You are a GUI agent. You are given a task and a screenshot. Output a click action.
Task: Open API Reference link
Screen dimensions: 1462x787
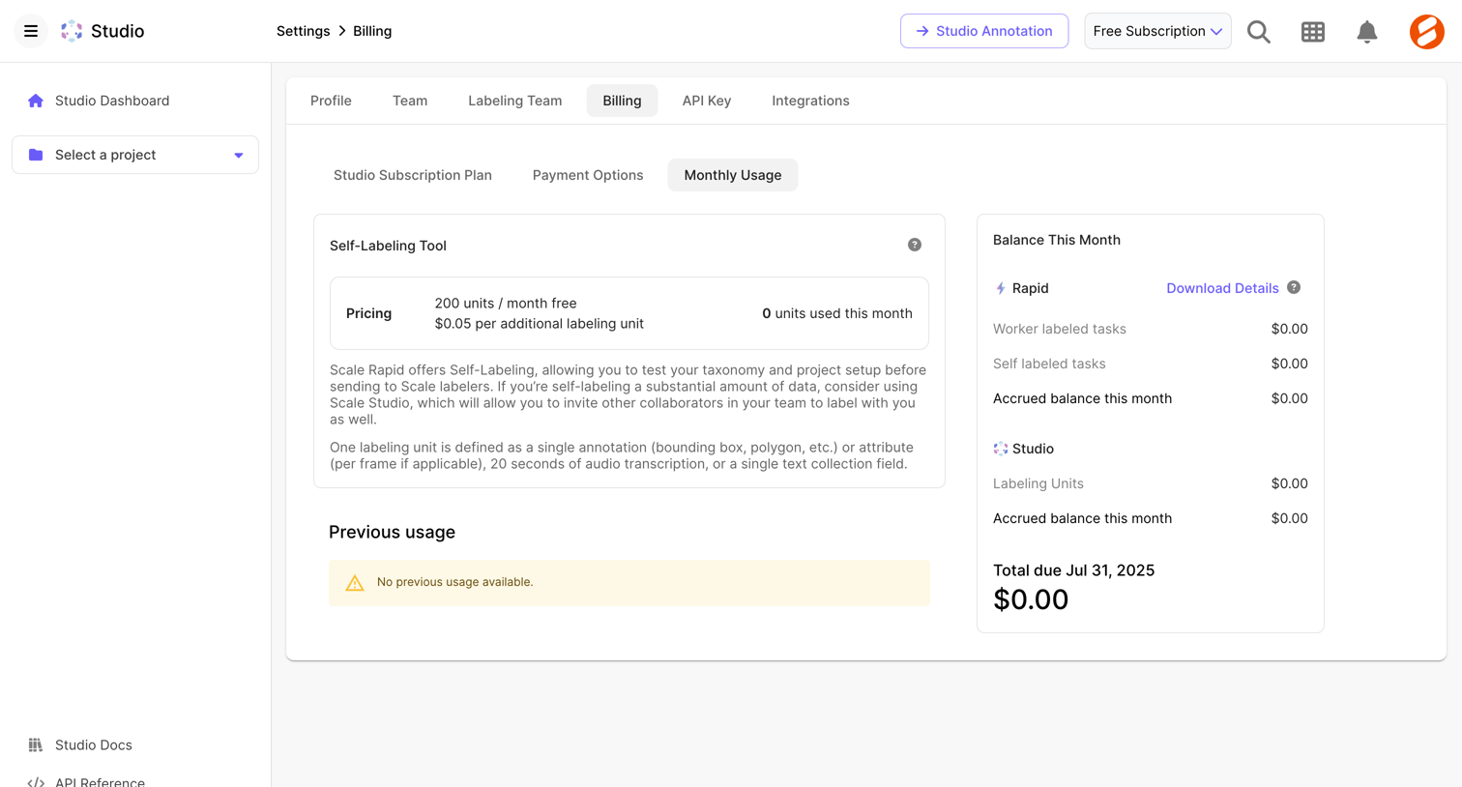click(x=100, y=782)
